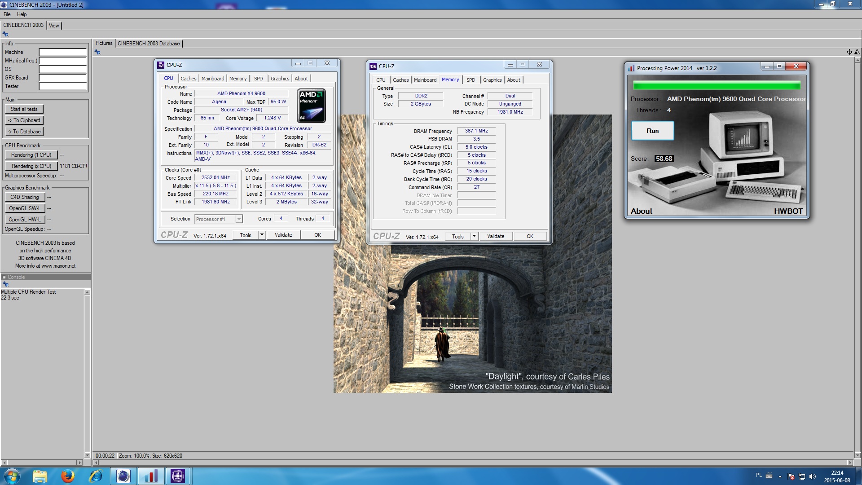The height and width of the screenshot is (485, 862).
Task: Open the Help menu
Action: tap(22, 14)
